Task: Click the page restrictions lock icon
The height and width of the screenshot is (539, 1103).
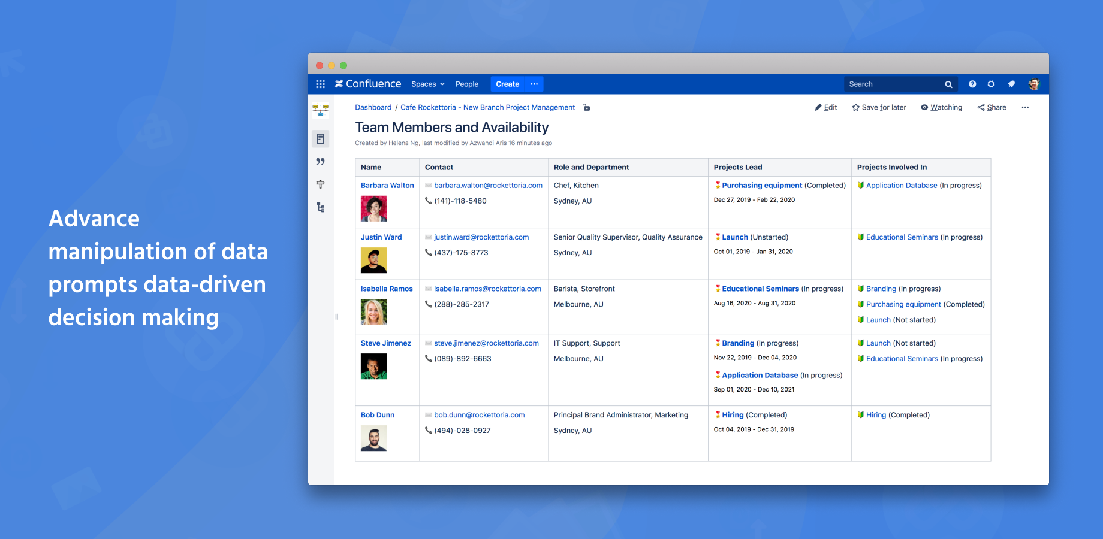Action: [x=587, y=108]
